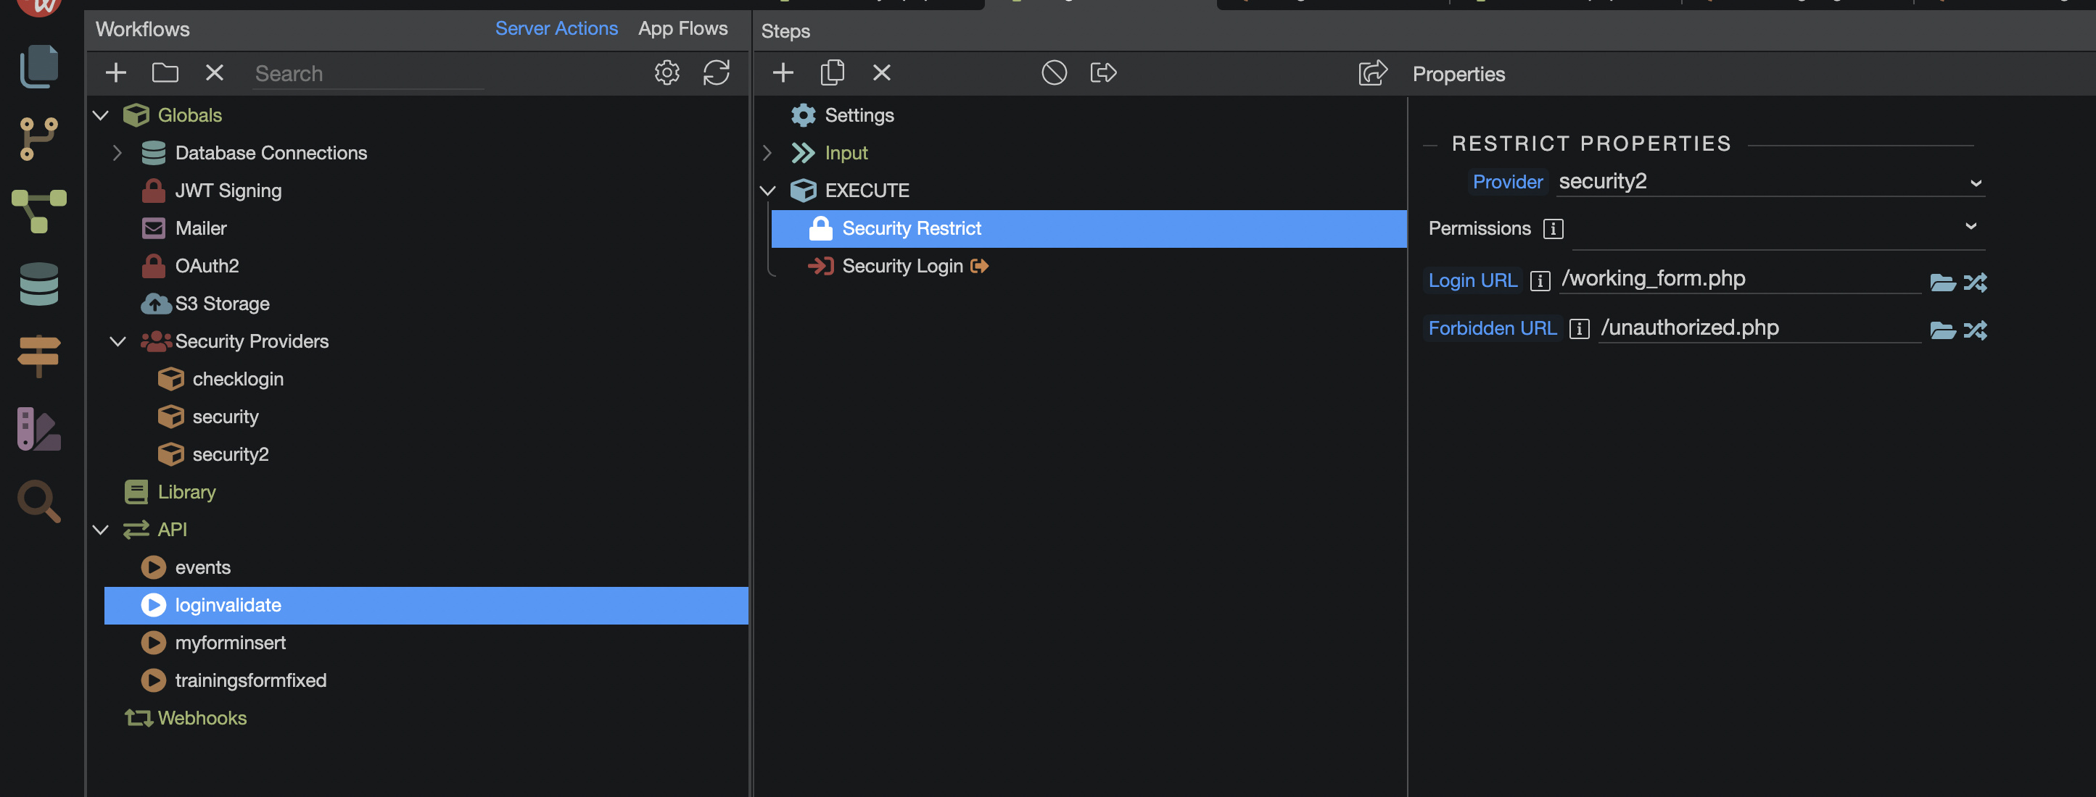Expand Database Connections node

(117, 153)
